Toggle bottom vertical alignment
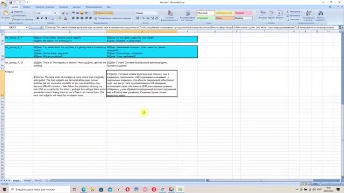344x193 pixels. coord(82,13)
